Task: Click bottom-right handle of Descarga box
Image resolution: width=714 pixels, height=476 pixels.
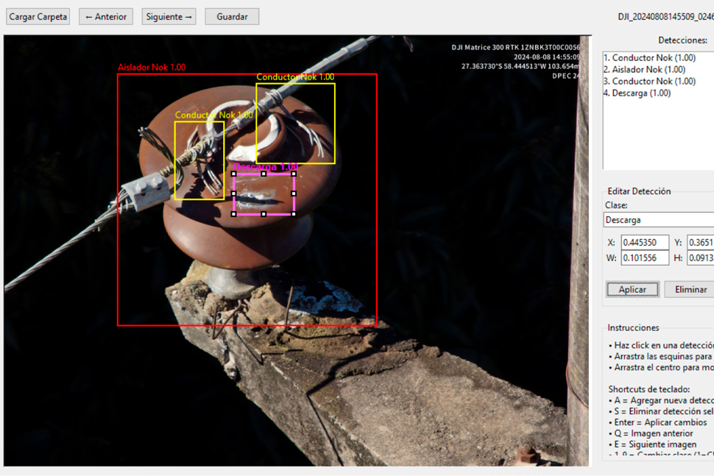Action: [x=294, y=214]
